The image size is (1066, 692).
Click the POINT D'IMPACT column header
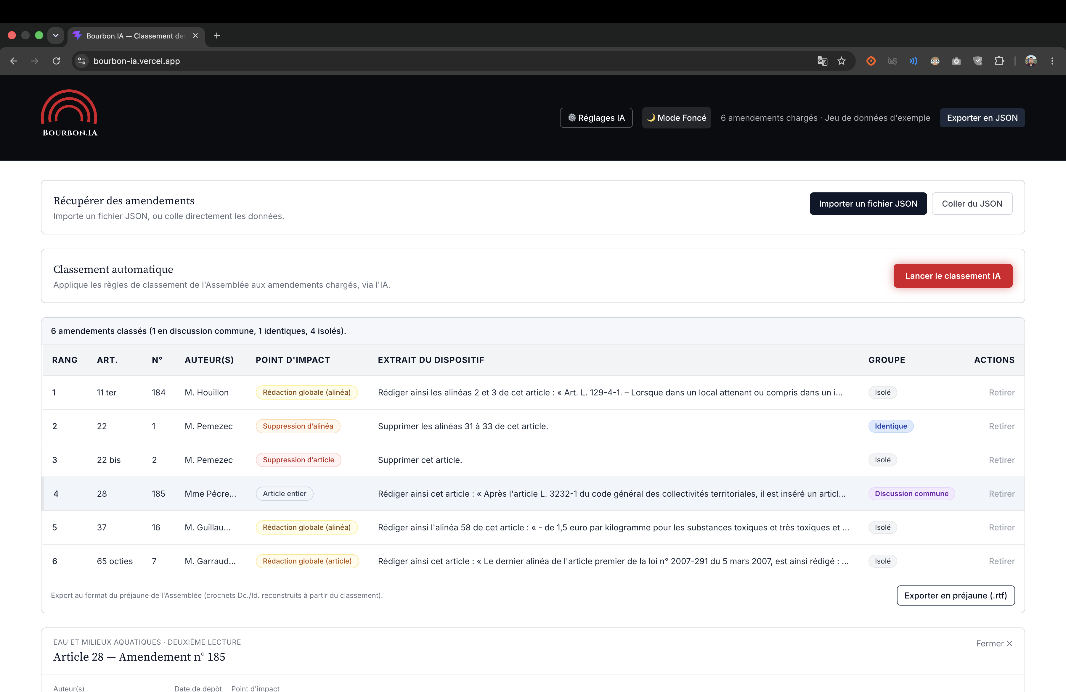[x=293, y=360]
